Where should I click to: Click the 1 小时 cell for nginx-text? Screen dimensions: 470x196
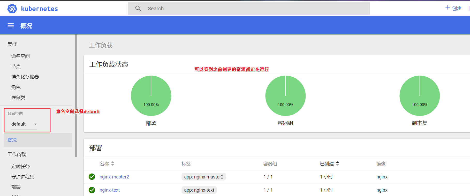click(x=326, y=190)
